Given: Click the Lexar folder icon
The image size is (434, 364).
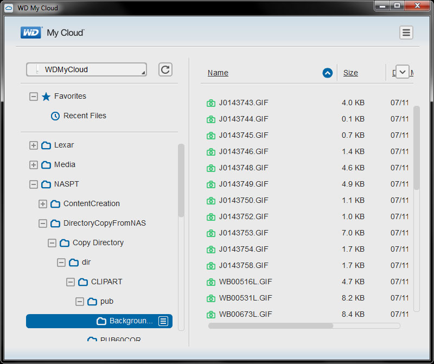Looking at the screenshot, I should 46,145.
